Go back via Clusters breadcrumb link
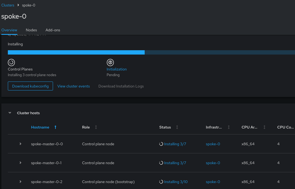 tap(8, 5)
